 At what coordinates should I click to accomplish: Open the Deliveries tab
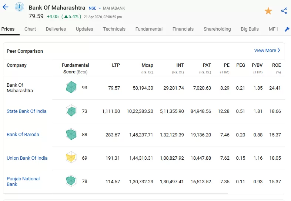[56, 29]
